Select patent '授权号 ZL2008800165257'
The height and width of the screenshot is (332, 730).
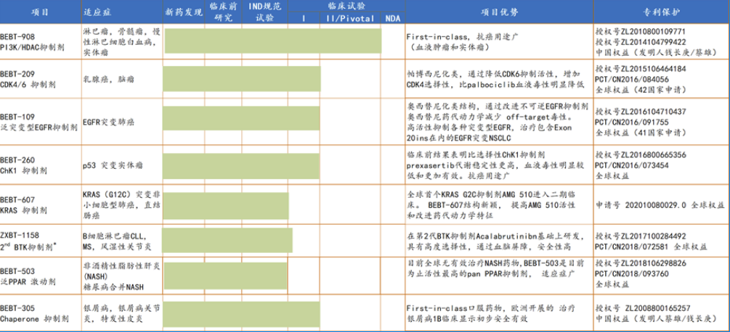click(643, 308)
